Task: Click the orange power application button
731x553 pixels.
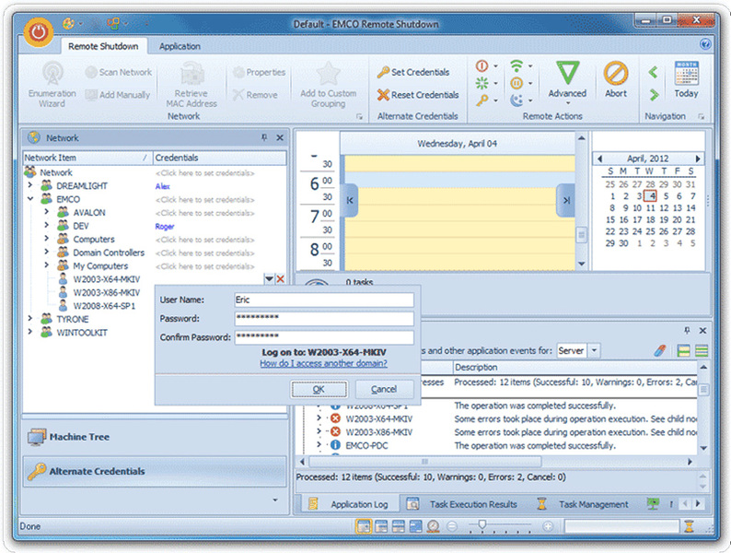Action: point(39,31)
